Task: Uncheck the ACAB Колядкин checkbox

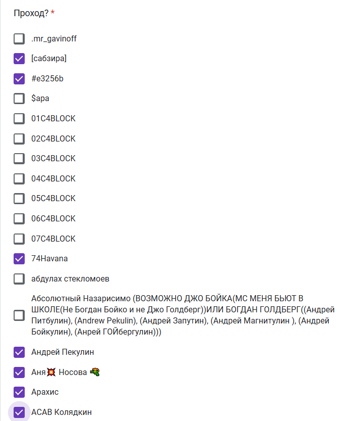Action: point(19,412)
